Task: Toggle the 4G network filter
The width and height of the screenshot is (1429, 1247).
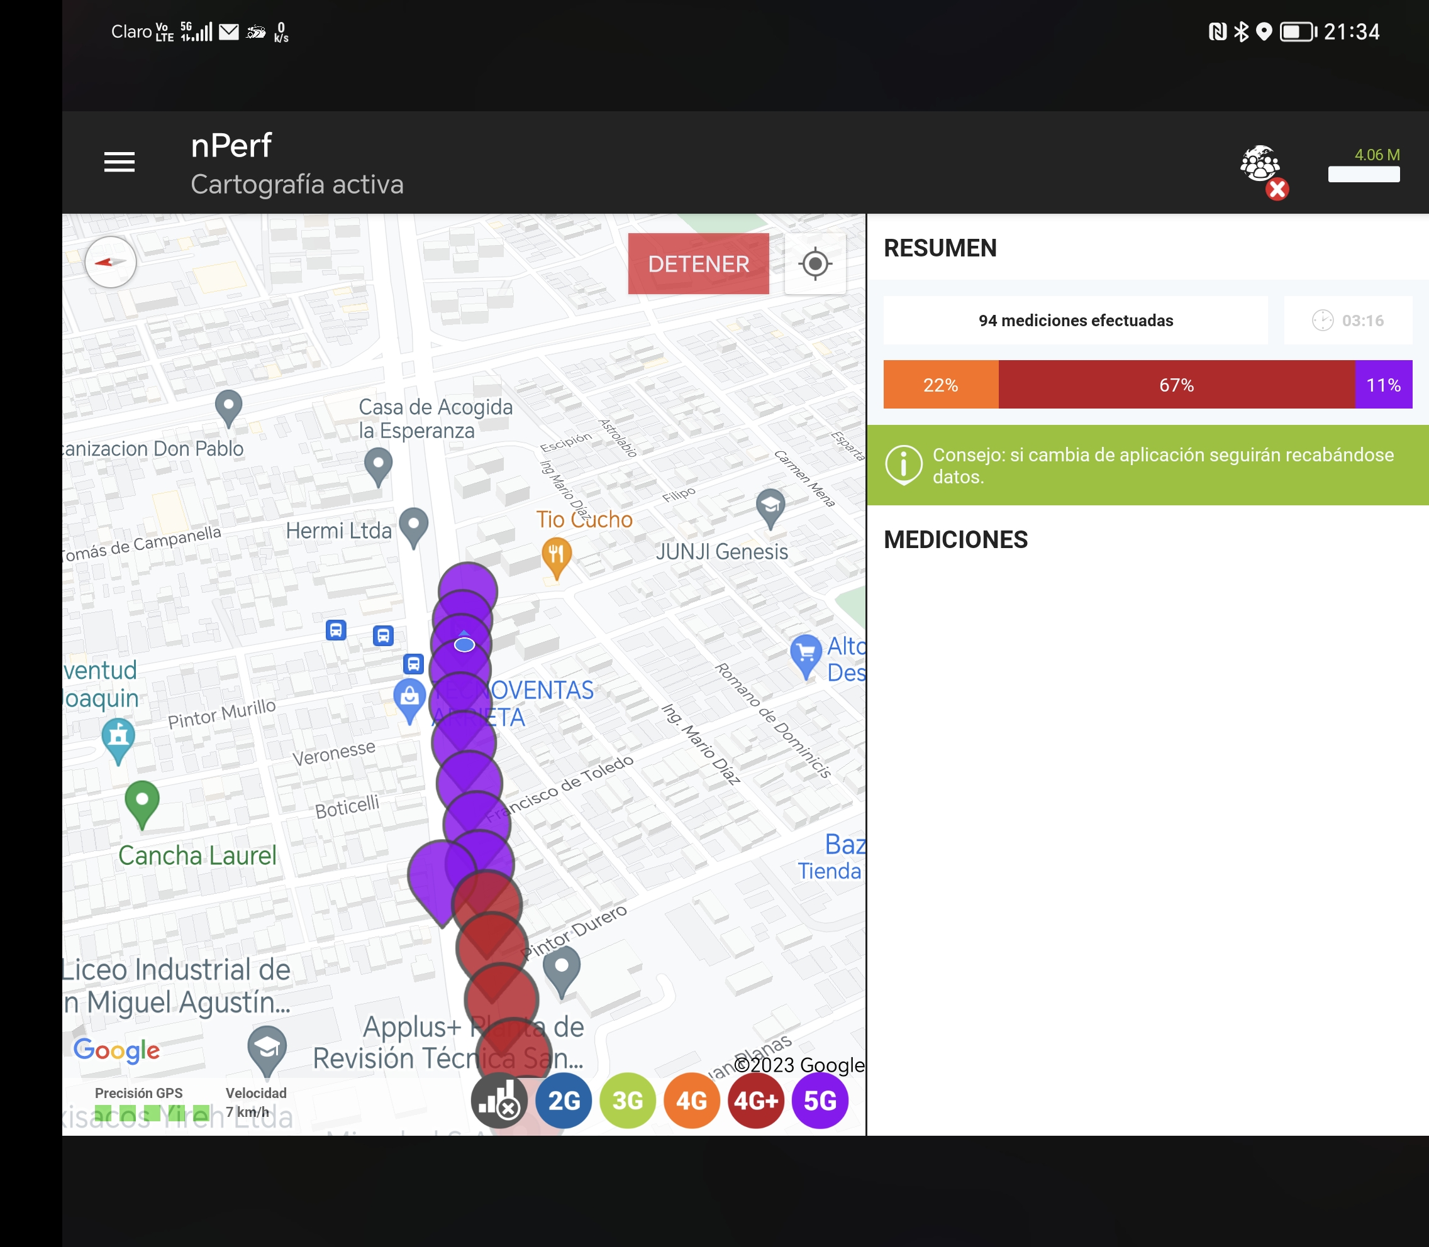Action: pyautogui.click(x=691, y=1101)
